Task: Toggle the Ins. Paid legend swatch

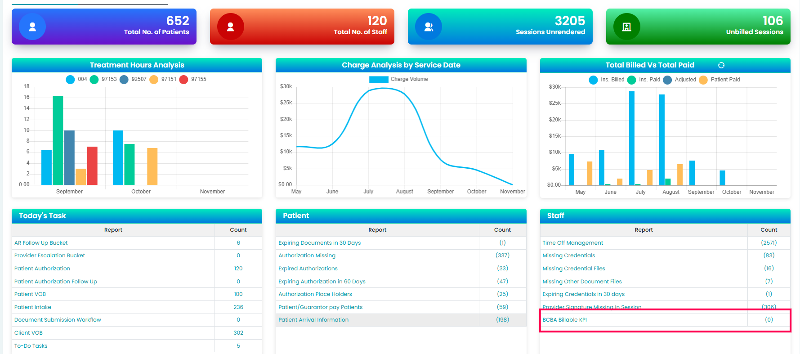Action: coord(631,80)
